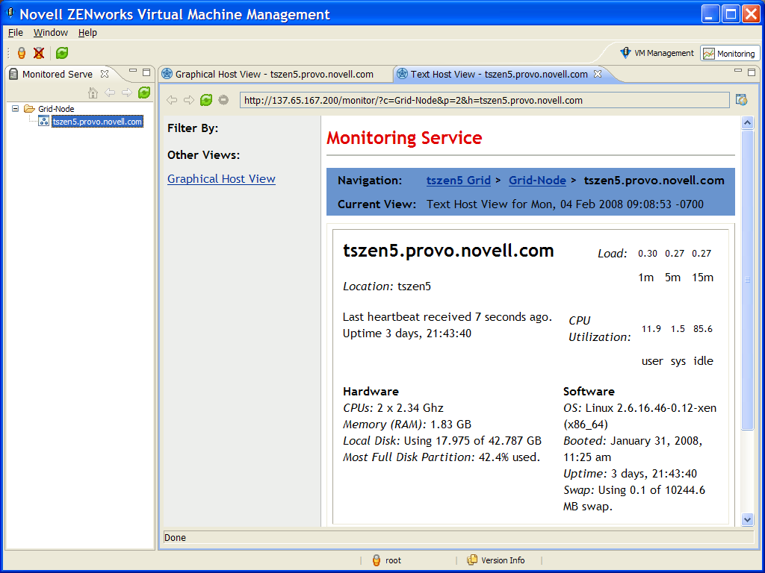Open the Graphical Host View link
765x573 pixels.
pos(221,179)
